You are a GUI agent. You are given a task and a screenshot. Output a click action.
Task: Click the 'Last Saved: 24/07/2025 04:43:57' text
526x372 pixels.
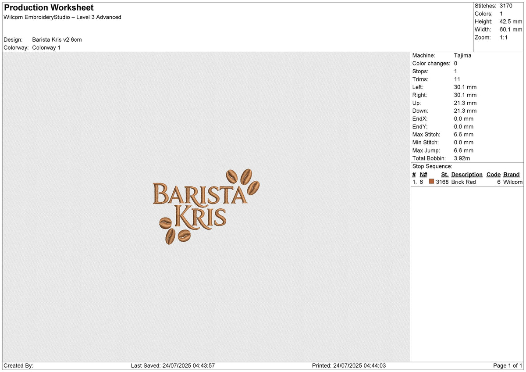[173, 365]
